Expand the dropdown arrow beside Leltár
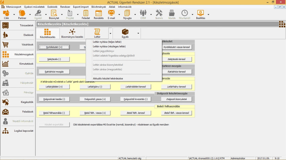Viewport: 286px width, 160px height. pos(110,33)
